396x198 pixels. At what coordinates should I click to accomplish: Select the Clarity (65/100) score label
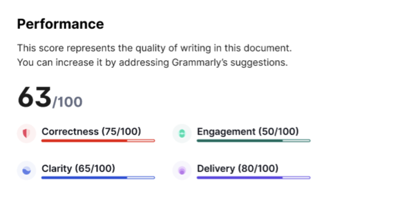click(x=78, y=168)
